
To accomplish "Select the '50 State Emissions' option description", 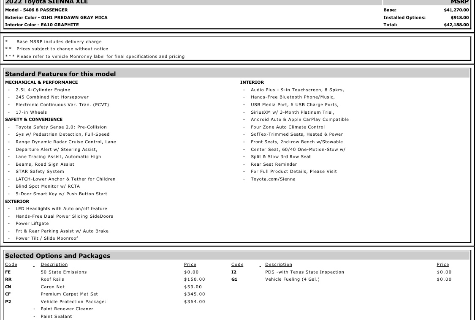I will click(64, 272).
